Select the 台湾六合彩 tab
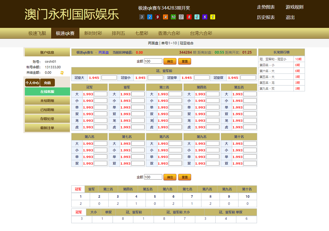Screen dimensions: 329x231 [201, 33]
